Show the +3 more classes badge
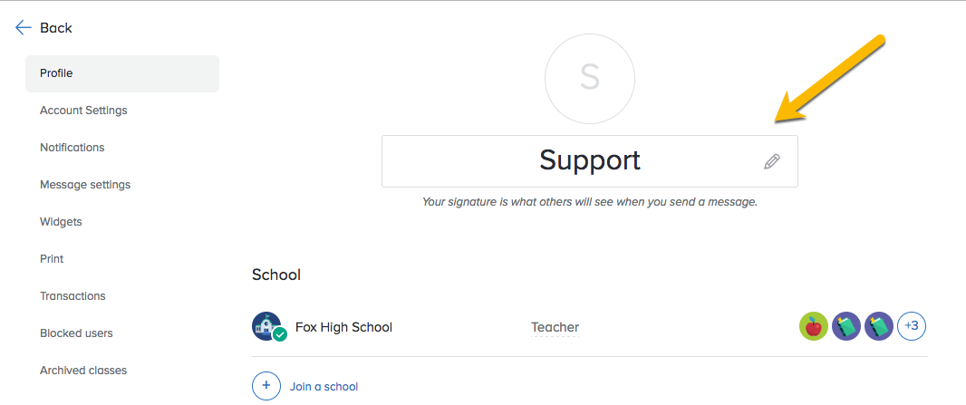This screenshot has height=405, width=966. pyautogui.click(x=912, y=327)
